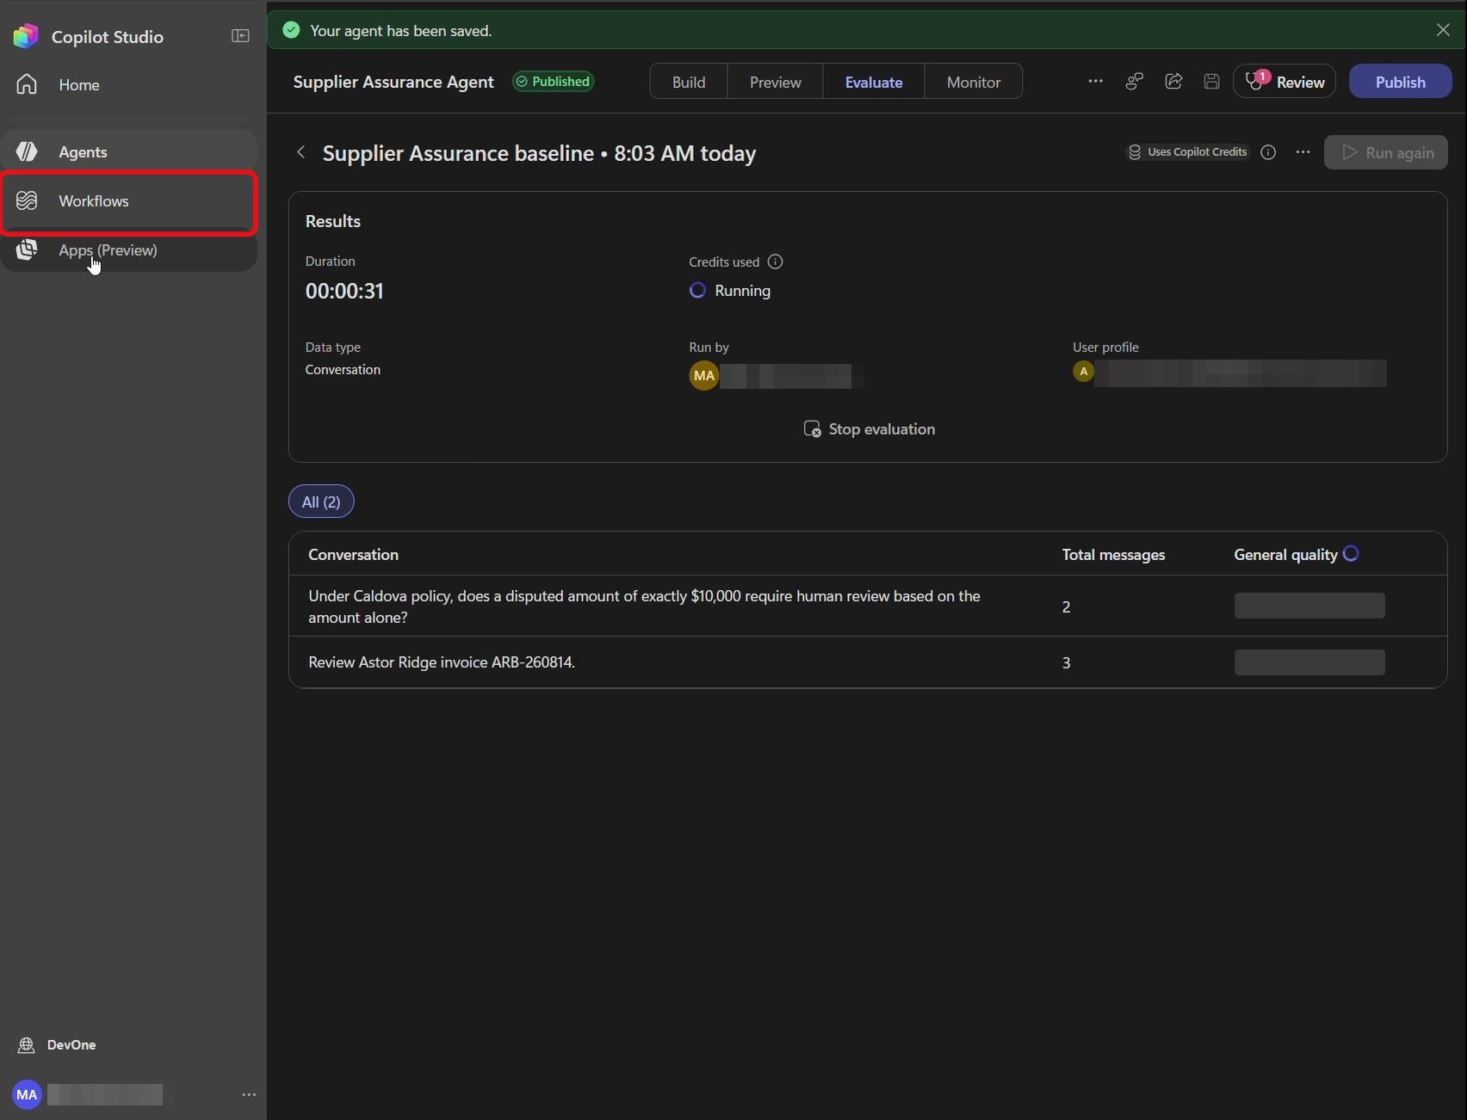Click the info icon next to Copilot Credits
This screenshot has width=1467, height=1120.
click(x=1268, y=152)
